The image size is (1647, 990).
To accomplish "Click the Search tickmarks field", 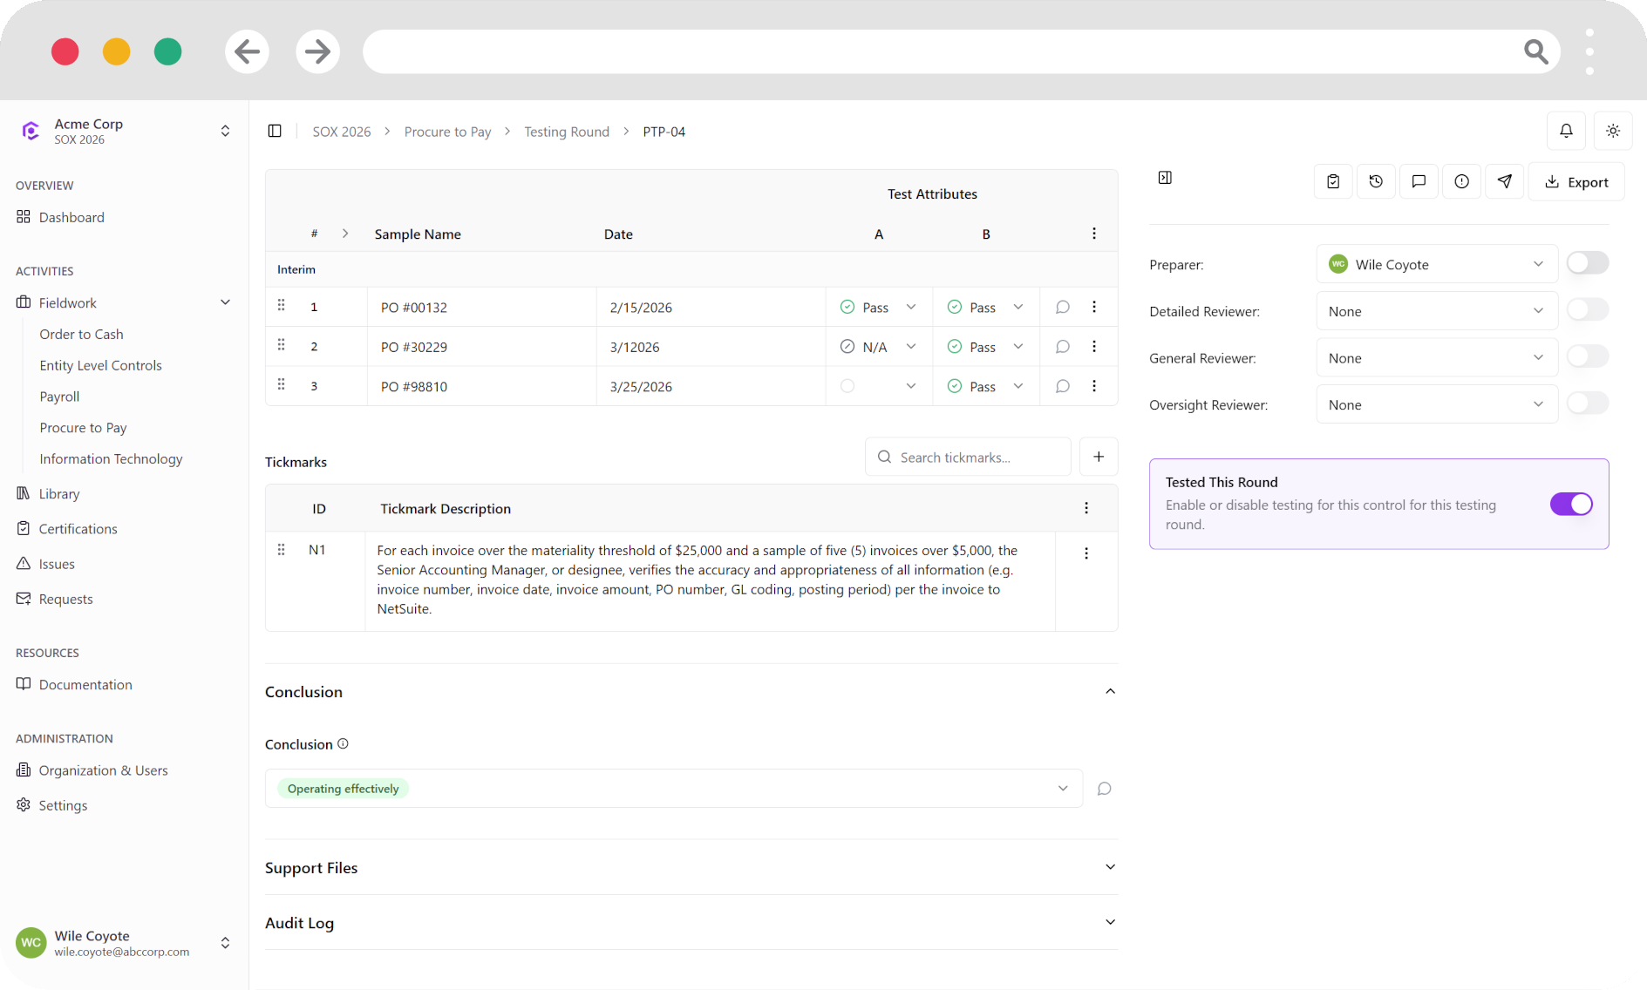I will [968, 457].
